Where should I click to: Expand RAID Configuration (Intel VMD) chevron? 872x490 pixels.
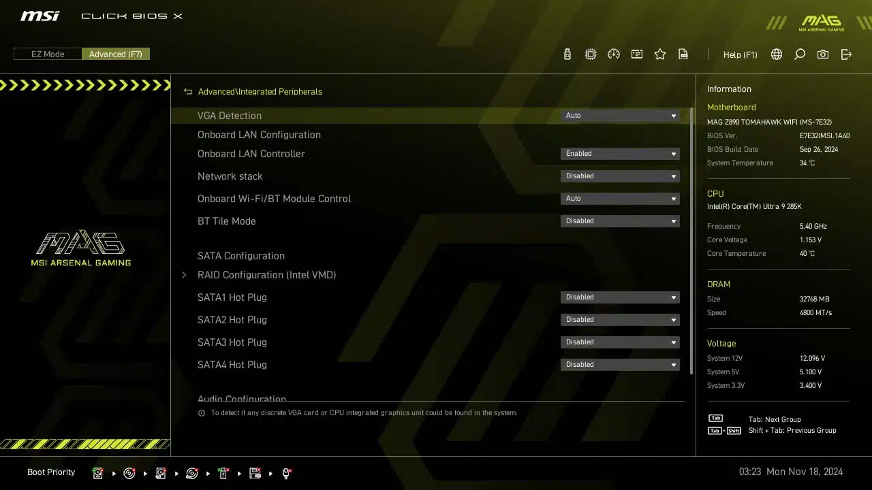[184, 275]
